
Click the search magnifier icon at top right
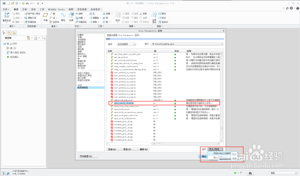point(287,8)
